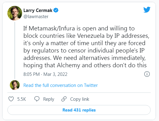Click the 8:05 PM · Mar 3, 2022 timestamp
159x121 pixels.
(x=45, y=74)
